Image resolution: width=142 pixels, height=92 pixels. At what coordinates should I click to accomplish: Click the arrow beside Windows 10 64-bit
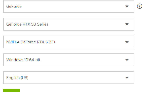pyautogui.click(x=127, y=60)
